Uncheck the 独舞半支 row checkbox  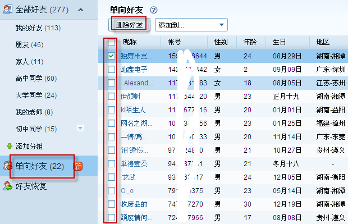click(111, 56)
